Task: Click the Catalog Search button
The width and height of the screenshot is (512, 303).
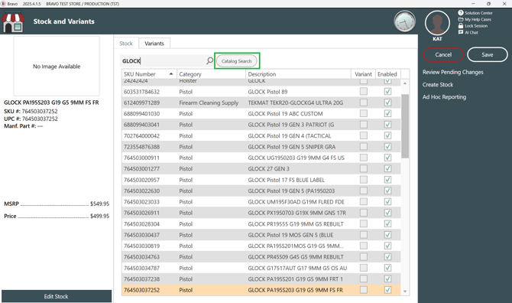Action: coord(236,61)
